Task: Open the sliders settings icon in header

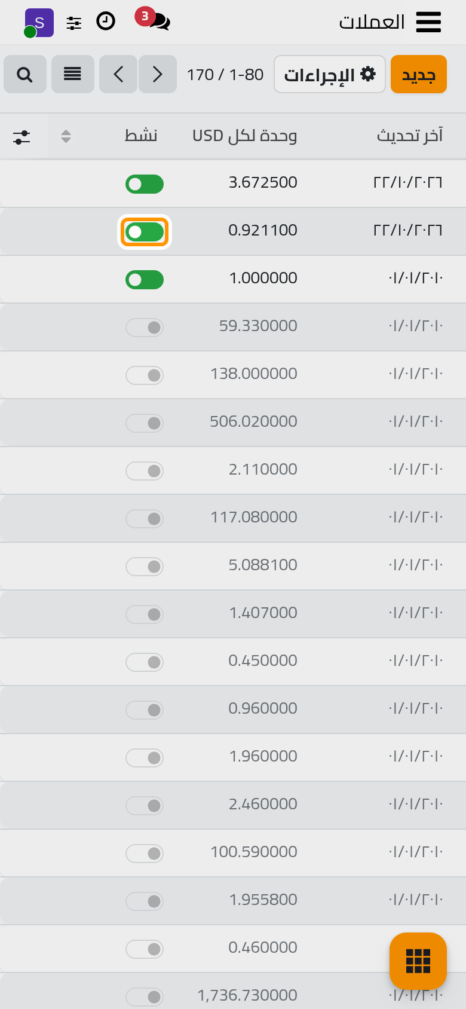Action: 74,23
